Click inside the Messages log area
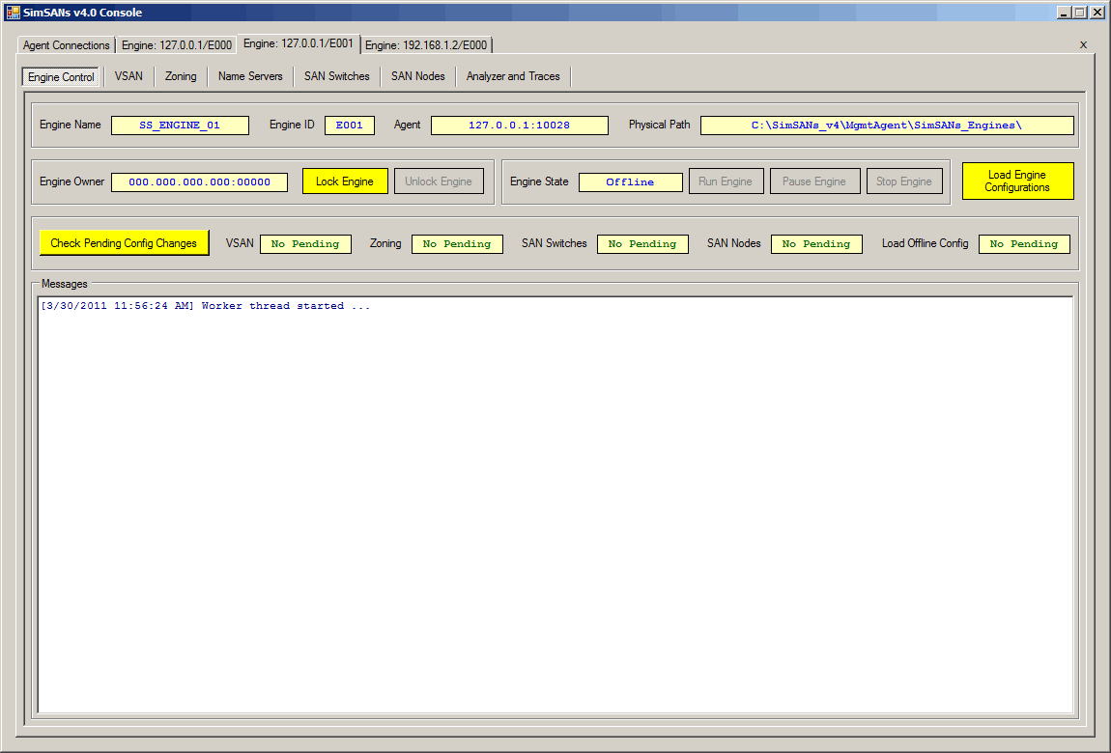The height and width of the screenshot is (753, 1111). coord(555,502)
